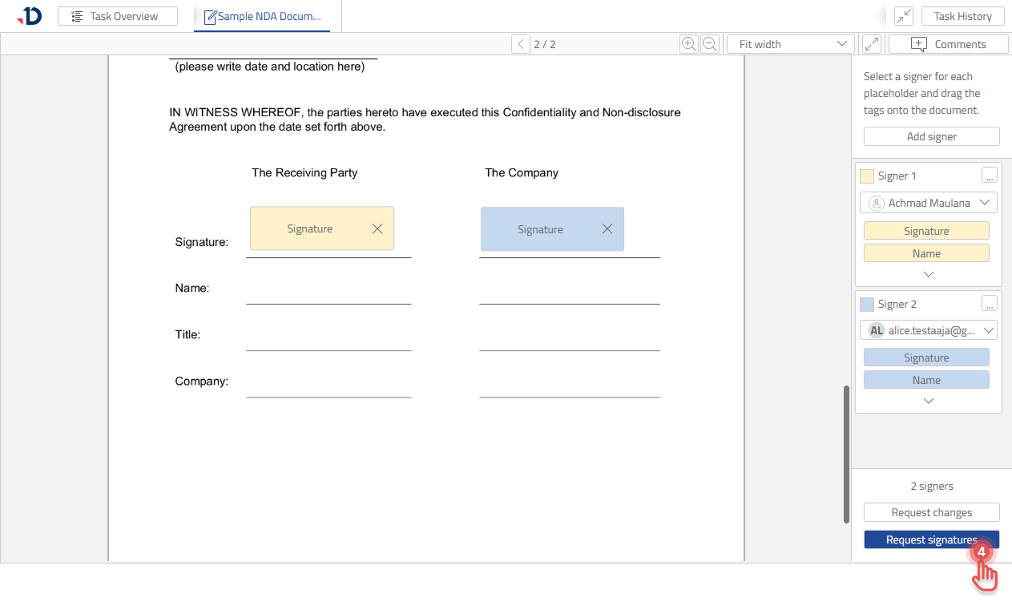Click the zoom out magnifier icon
This screenshot has width=1012, height=606.
click(709, 44)
